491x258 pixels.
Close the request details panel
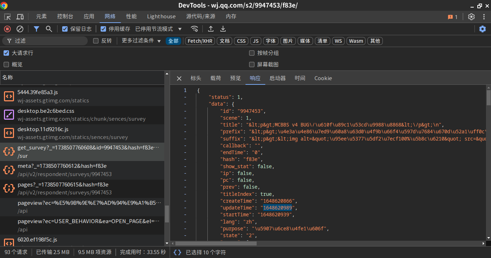[179, 78]
